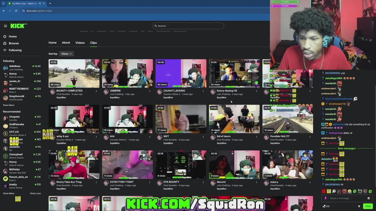Click the Send a message field
Screen dimensions: 376x211
pyautogui.click(x=347, y=198)
